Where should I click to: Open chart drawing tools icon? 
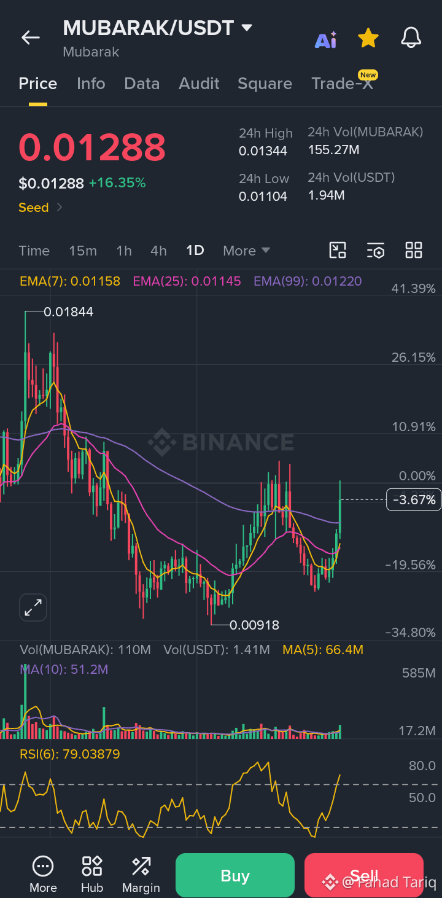[x=338, y=250]
